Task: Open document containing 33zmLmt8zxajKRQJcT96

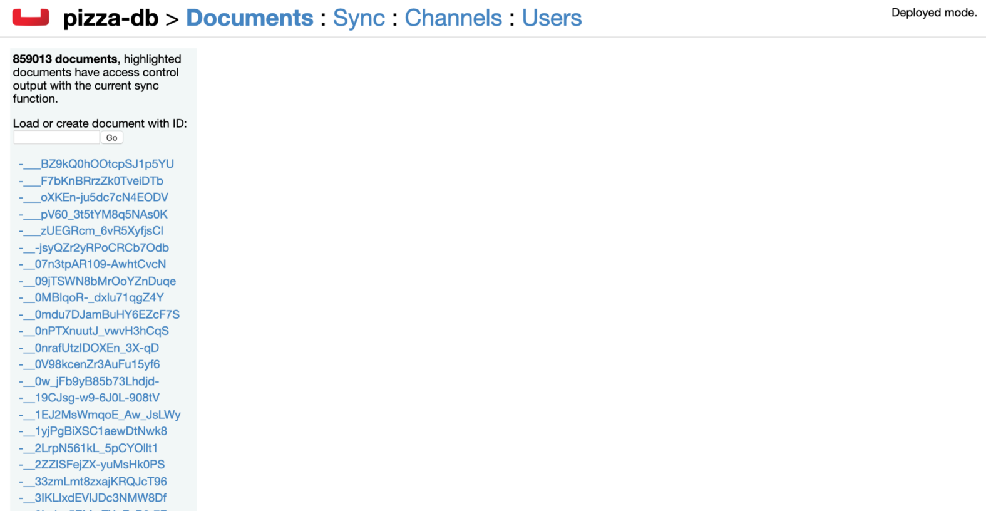Action: tap(93, 482)
